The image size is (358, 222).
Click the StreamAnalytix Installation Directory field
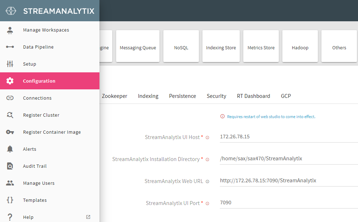(x=289, y=159)
